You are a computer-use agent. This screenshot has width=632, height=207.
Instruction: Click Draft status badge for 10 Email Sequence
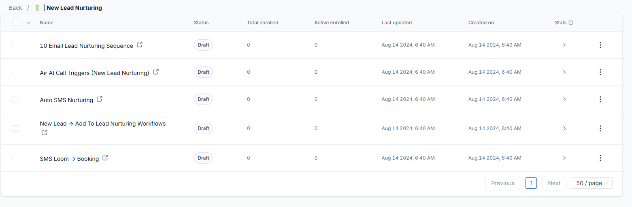click(x=203, y=45)
